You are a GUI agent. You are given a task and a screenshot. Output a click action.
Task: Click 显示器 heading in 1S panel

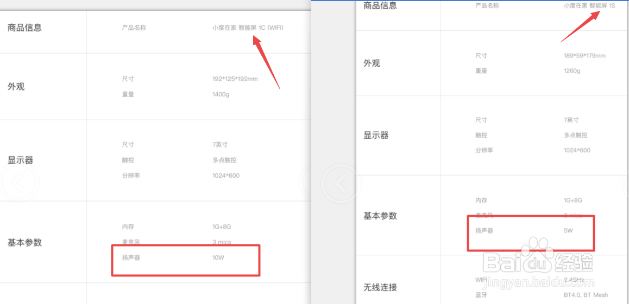coord(376,135)
